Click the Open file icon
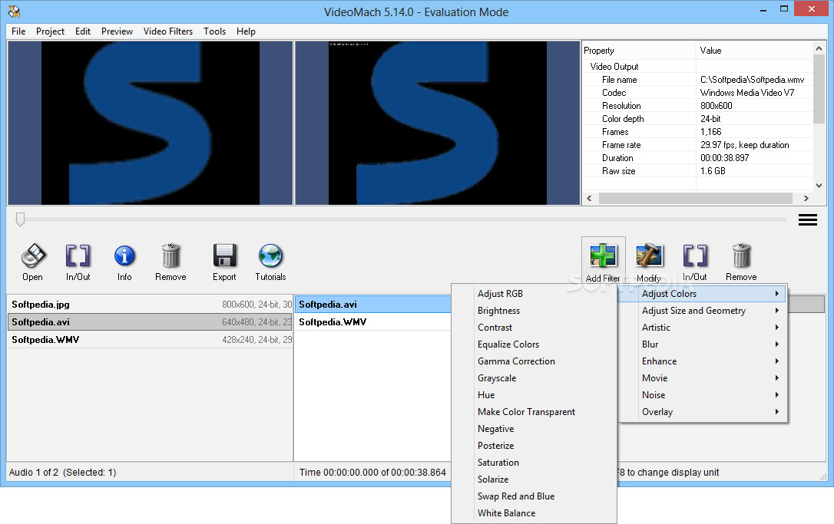This screenshot has width=834, height=524. point(33,256)
